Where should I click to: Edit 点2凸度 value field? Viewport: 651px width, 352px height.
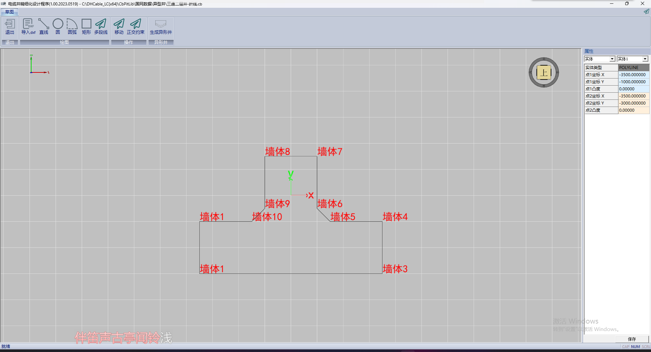click(x=634, y=110)
